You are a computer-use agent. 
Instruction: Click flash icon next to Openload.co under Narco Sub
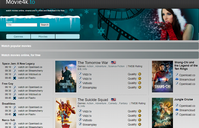[x=15, y=124]
